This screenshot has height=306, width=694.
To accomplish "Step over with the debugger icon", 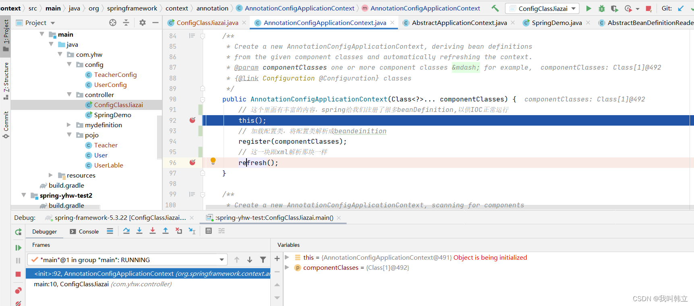I will point(126,231).
